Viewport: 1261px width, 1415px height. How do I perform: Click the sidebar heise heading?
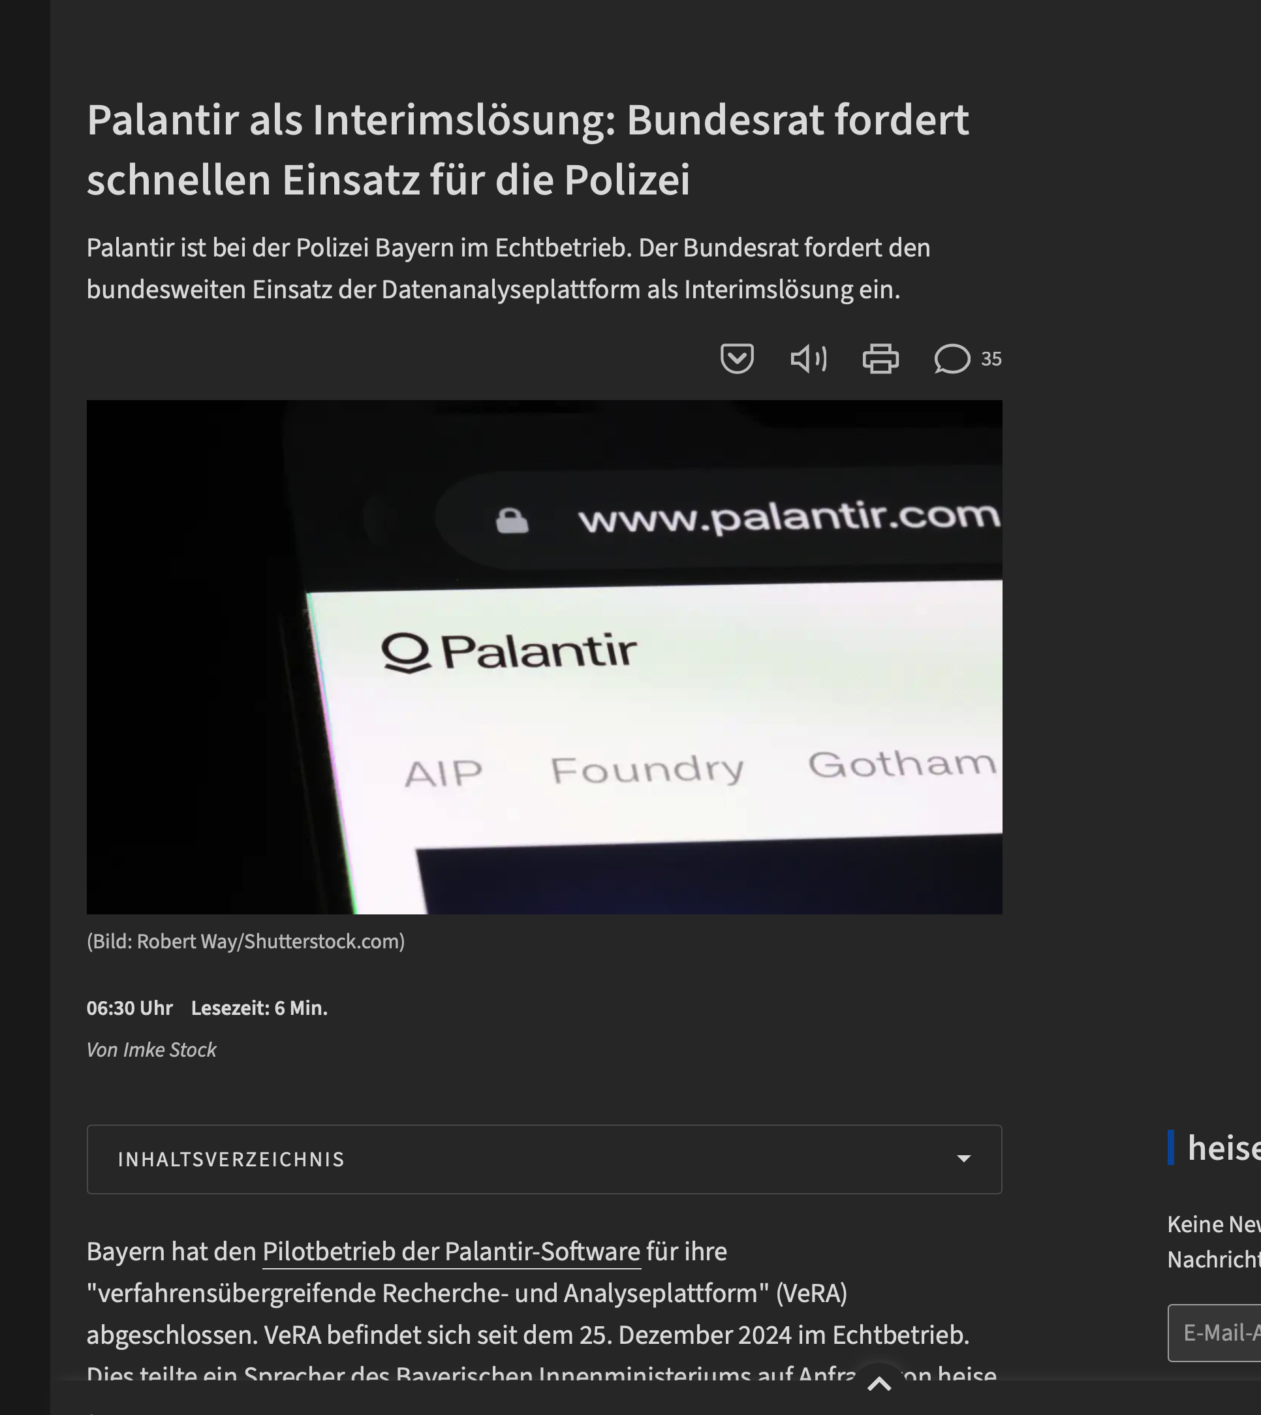pos(1223,1147)
